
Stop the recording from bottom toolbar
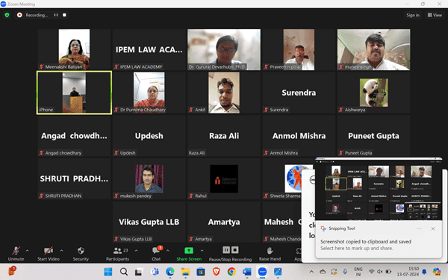coord(235,250)
